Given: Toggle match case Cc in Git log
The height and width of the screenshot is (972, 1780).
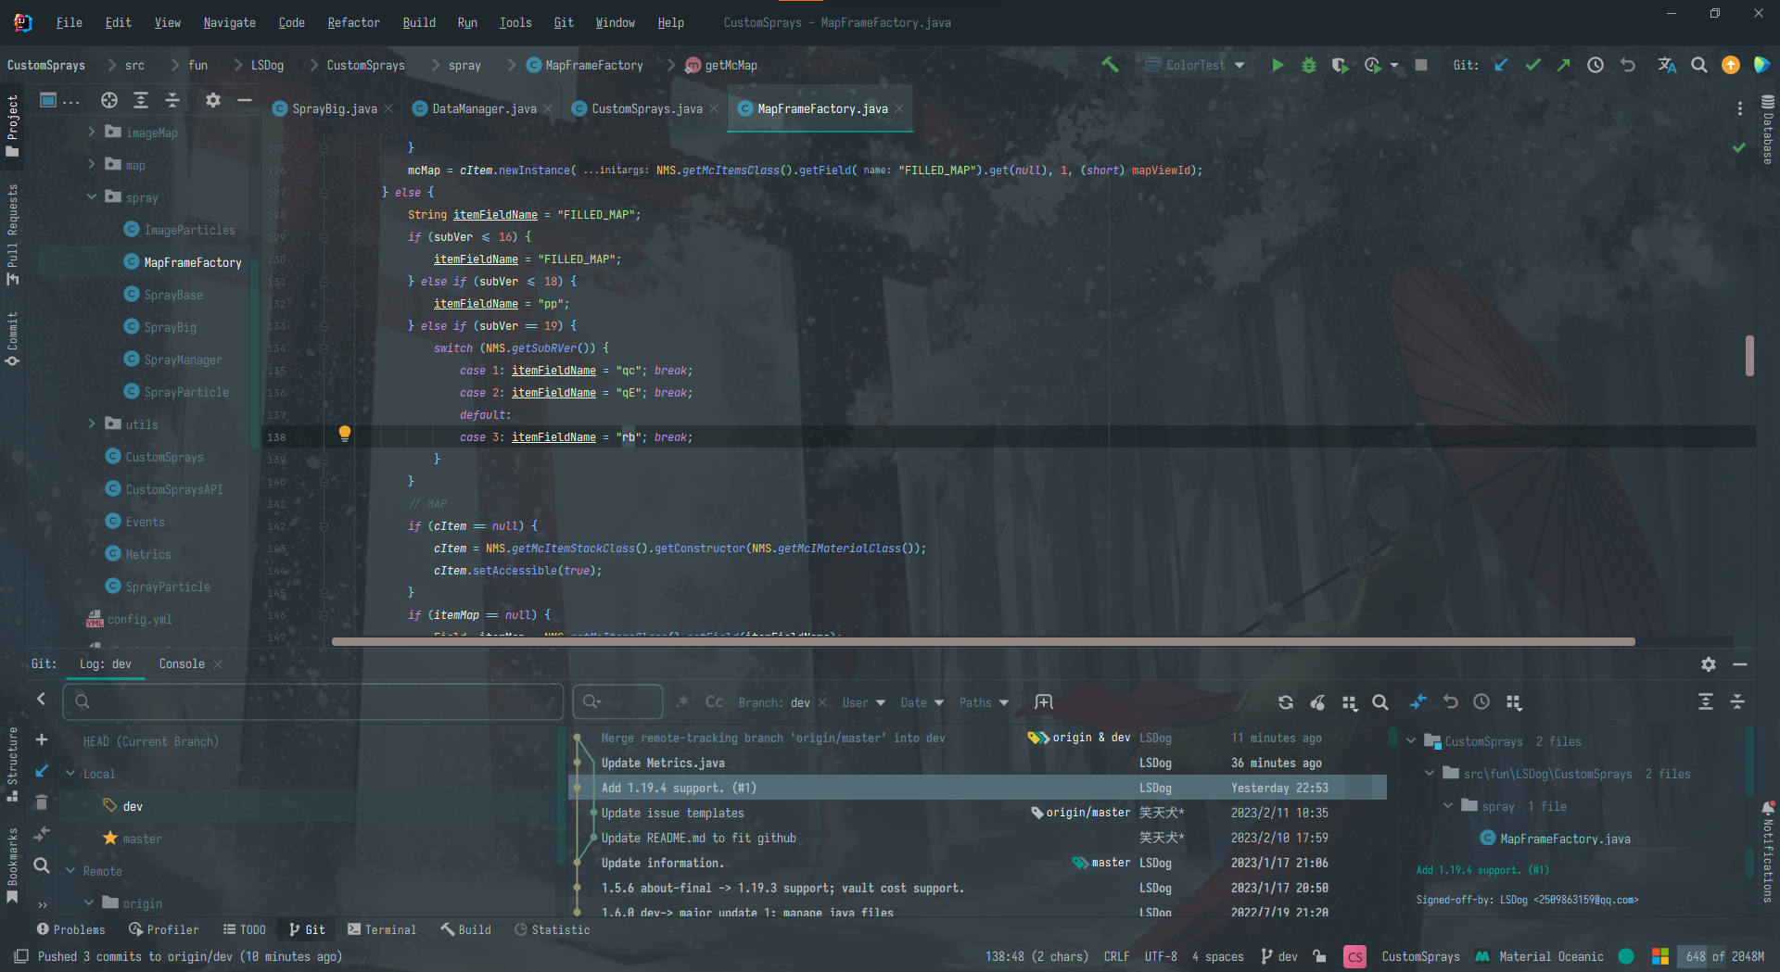Looking at the screenshot, I should 714,702.
